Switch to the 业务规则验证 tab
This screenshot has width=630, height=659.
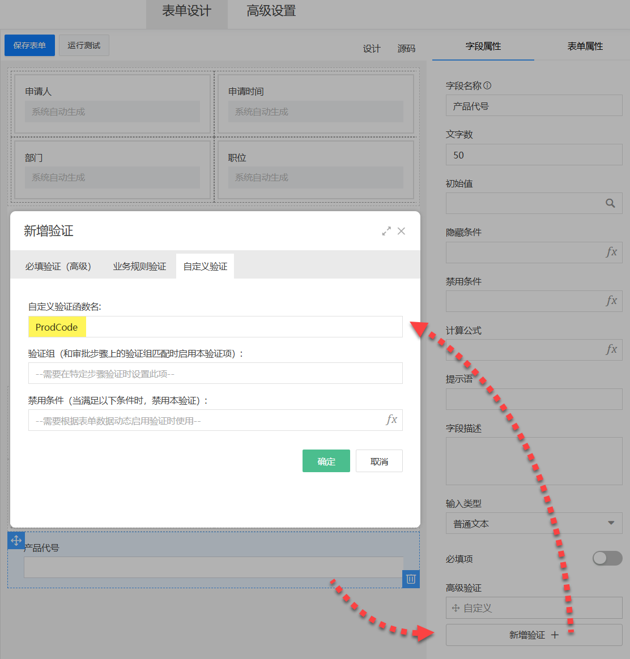pos(139,267)
